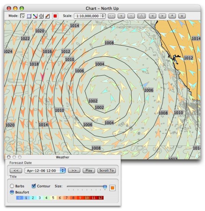The image size is (205, 211).
Task: Click the zoom in plus button
Action: click(x=121, y=16)
